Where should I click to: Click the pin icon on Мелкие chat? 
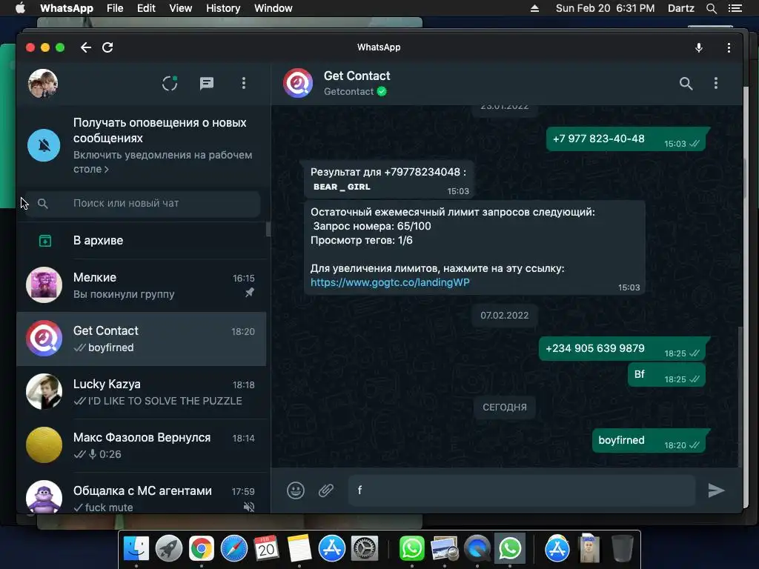click(249, 293)
